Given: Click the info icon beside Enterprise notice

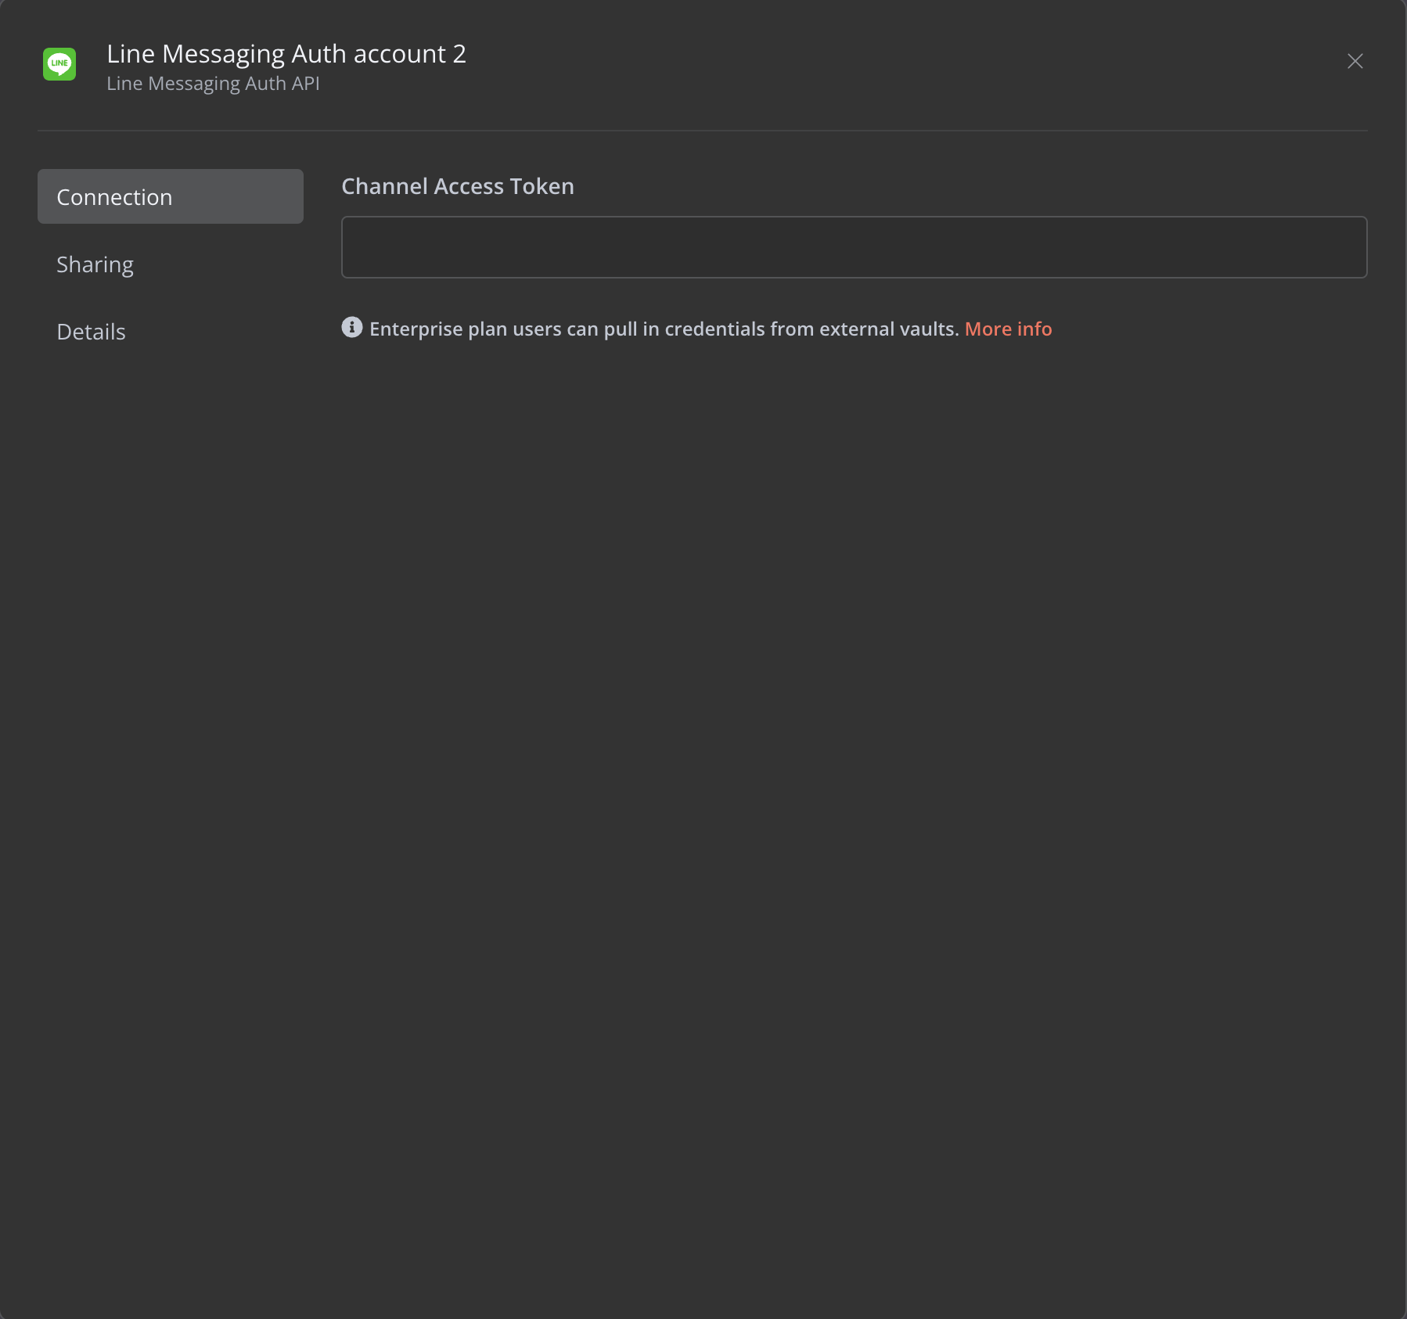Looking at the screenshot, I should (x=352, y=327).
